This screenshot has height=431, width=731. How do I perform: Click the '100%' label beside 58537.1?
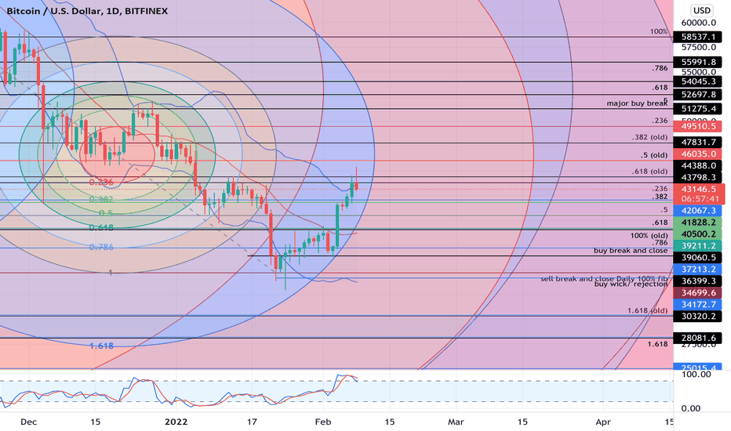pyautogui.click(x=659, y=31)
